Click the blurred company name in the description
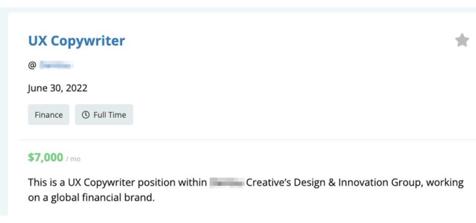Viewport: 476px width, 223px height. [227, 183]
